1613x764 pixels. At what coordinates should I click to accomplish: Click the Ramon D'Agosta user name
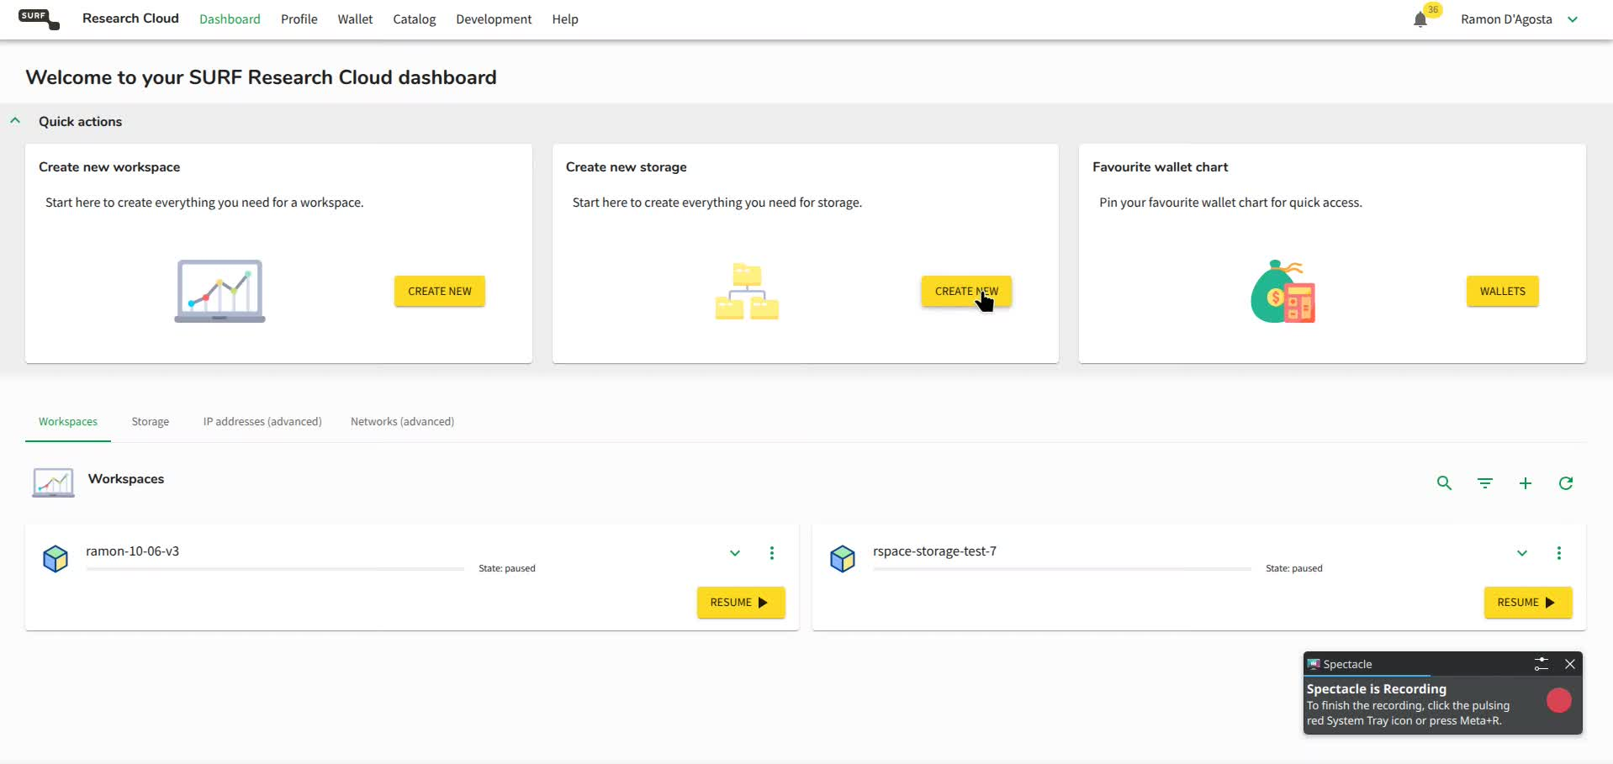click(1506, 19)
